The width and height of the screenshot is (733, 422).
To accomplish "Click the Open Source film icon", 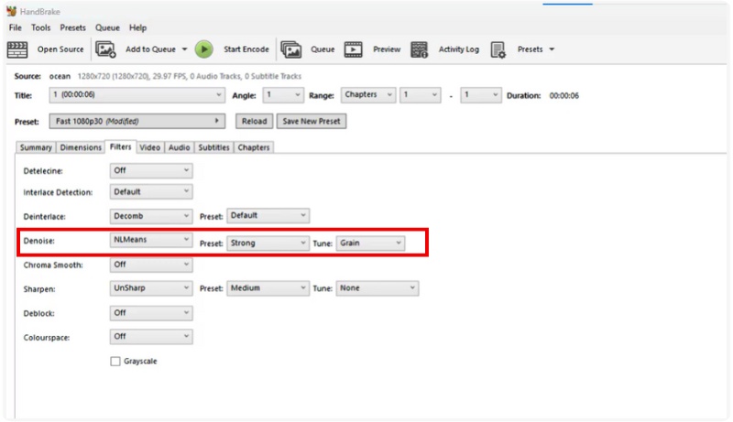I will 17,49.
